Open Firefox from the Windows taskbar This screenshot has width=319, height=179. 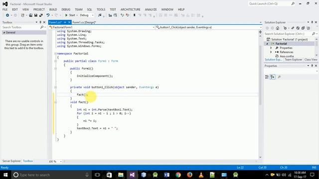189,175
